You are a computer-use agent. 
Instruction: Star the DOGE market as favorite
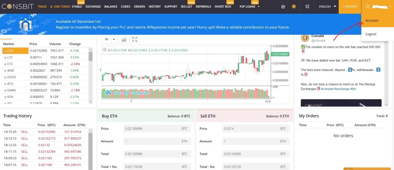pyautogui.click(x=5, y=77)
